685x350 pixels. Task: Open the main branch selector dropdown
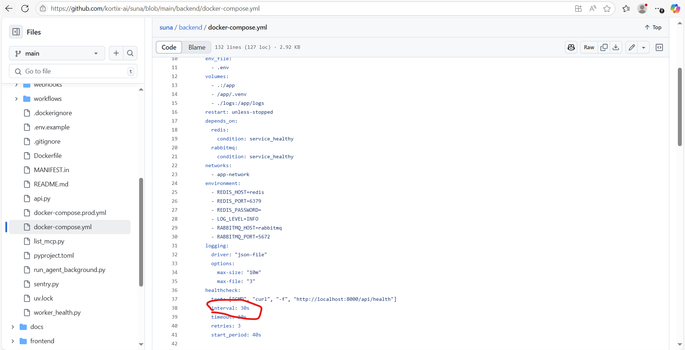57,53
